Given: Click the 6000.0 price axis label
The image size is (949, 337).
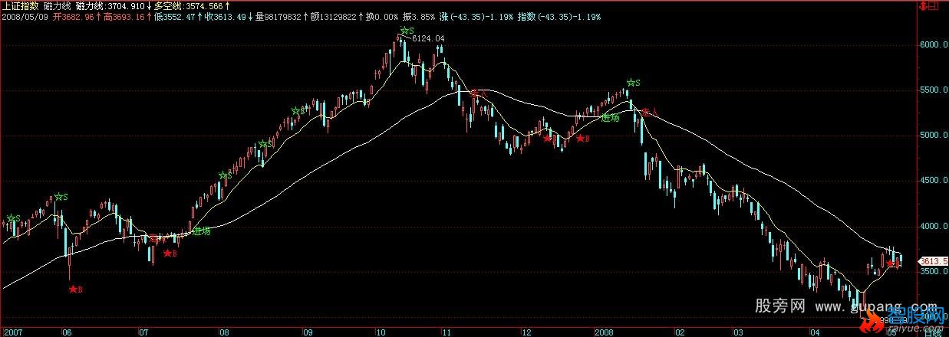Looking at the screenshot, I should (x=934, y=44).
